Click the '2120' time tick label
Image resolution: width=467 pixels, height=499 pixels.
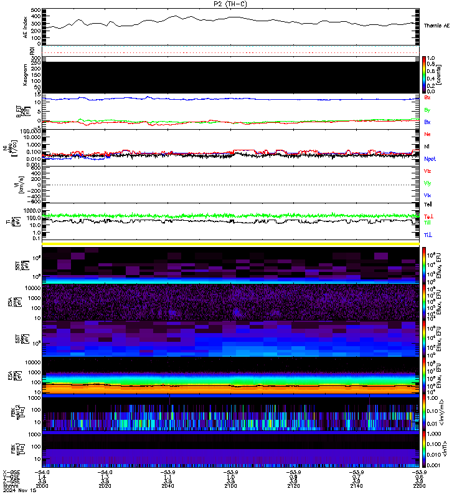coord(293,486)
